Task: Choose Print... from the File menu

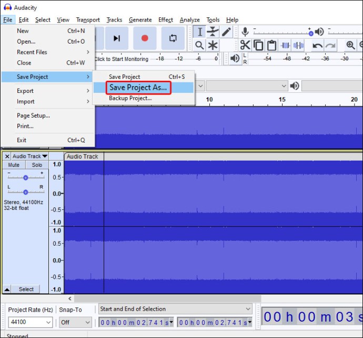Action: click(x=48, y=126)
